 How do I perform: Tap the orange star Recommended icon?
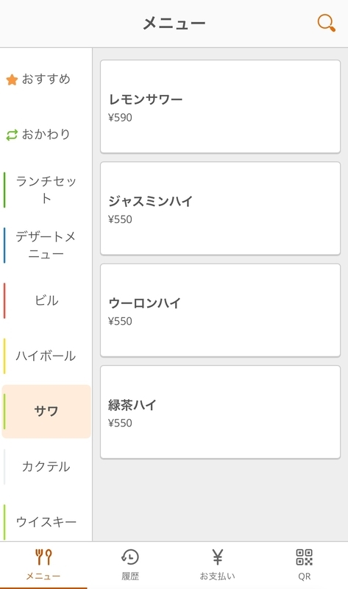[x=12, y=80]
